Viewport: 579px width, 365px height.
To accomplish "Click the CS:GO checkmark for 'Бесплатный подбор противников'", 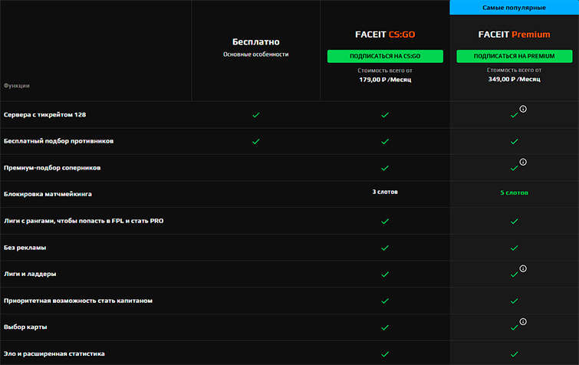I will tap(385, 142).
